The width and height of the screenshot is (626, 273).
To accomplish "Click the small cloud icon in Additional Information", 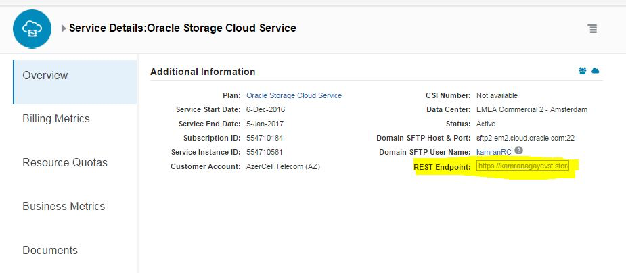I will (x=596, y=71).
